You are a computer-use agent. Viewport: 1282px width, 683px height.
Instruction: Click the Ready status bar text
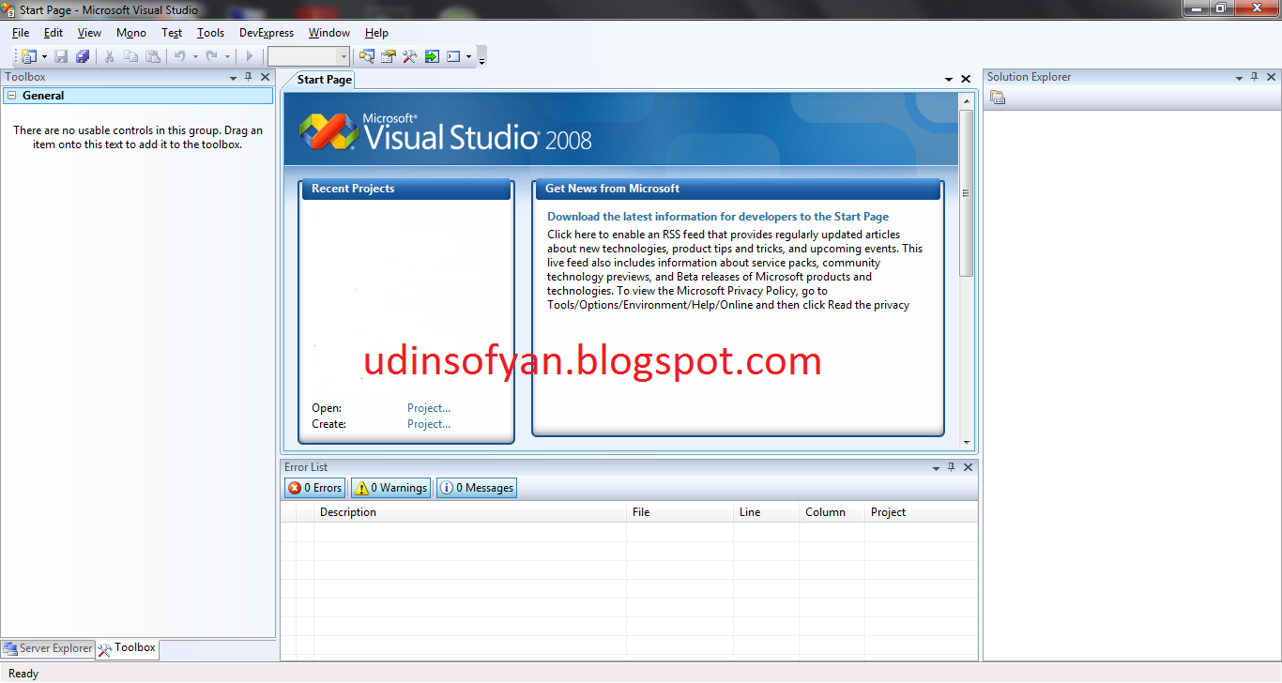23,674
